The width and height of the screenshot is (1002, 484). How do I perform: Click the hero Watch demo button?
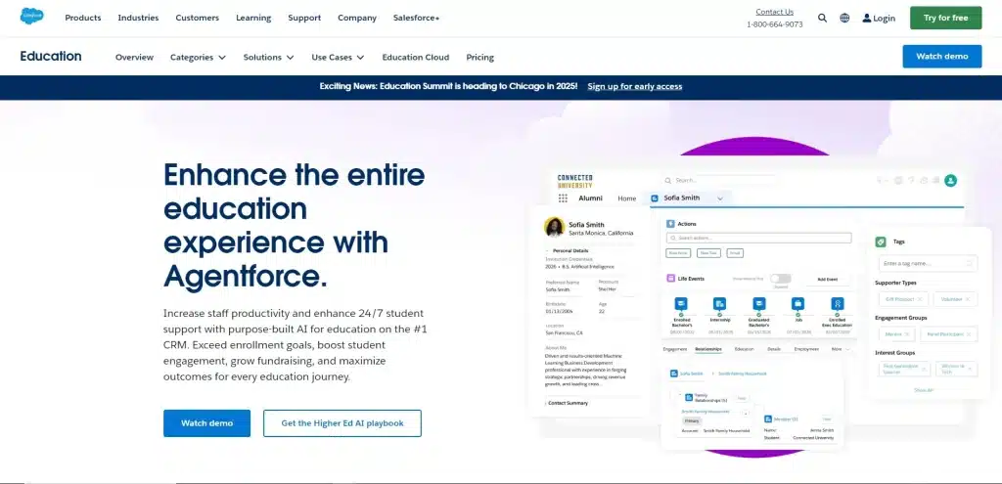tap(207, 423)
